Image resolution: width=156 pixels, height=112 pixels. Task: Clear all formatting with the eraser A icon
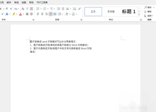(x=23, y=9)
